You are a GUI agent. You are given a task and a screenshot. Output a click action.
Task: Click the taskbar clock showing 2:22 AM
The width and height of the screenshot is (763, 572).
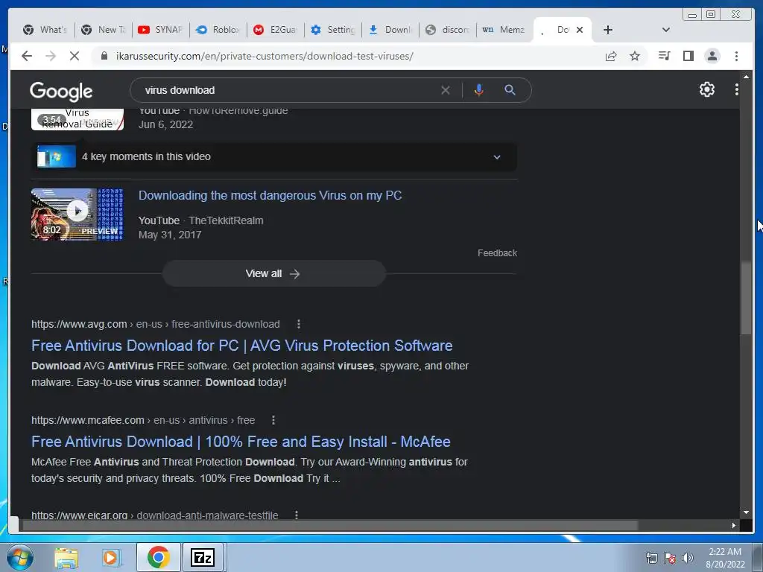724,558
